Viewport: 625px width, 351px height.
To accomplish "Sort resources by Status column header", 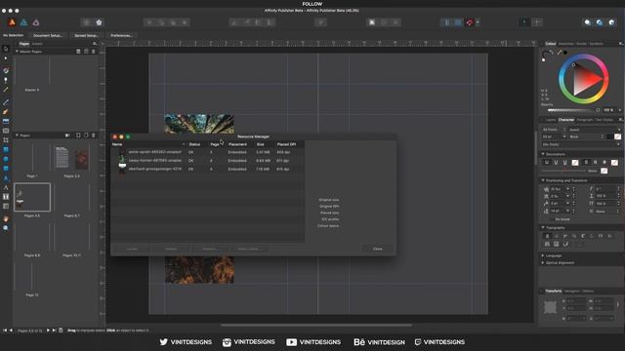I will point(194,144).
